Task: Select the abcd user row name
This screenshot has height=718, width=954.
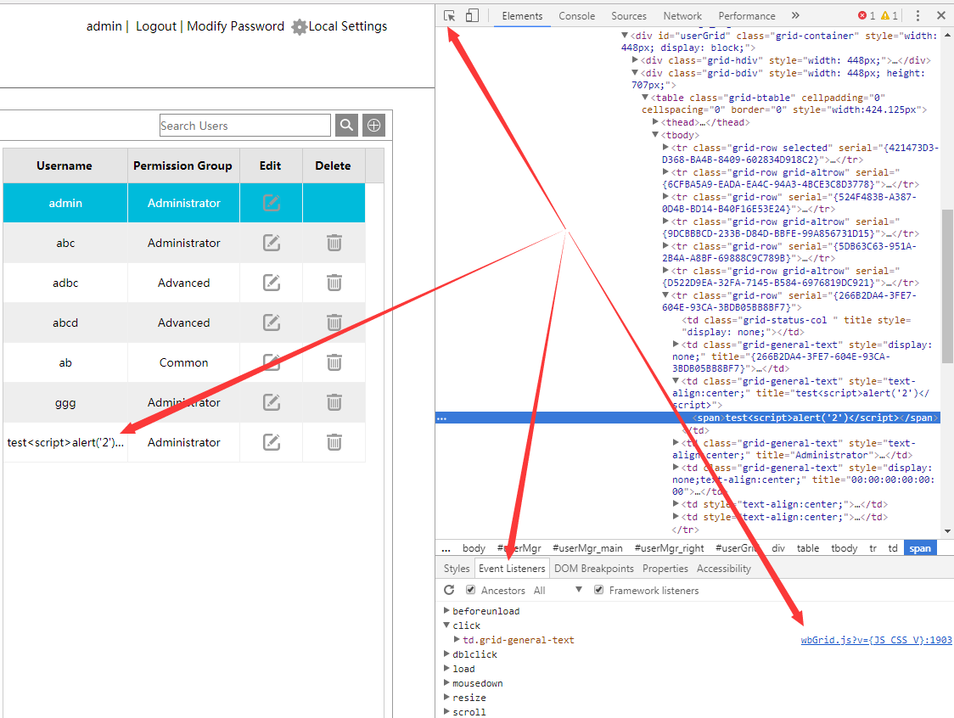Action: pos(65,323)
